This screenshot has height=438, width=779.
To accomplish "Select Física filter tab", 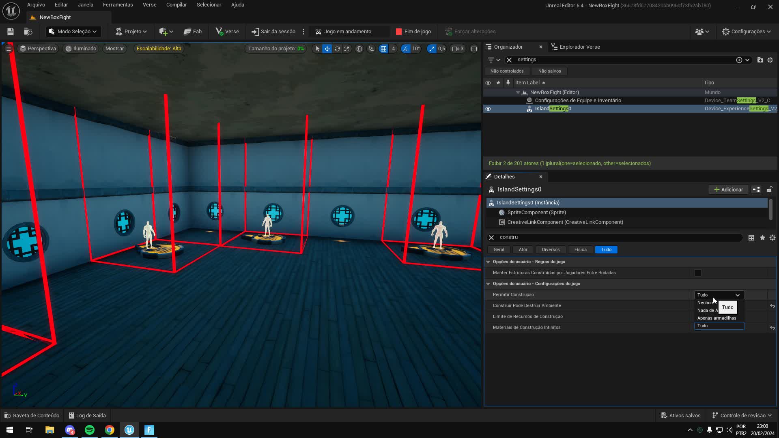I will (x=580, y=250).
